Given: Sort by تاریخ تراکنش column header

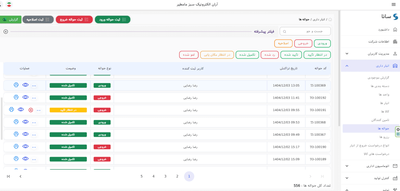Looking at the screenshot, I should point(289,69).
